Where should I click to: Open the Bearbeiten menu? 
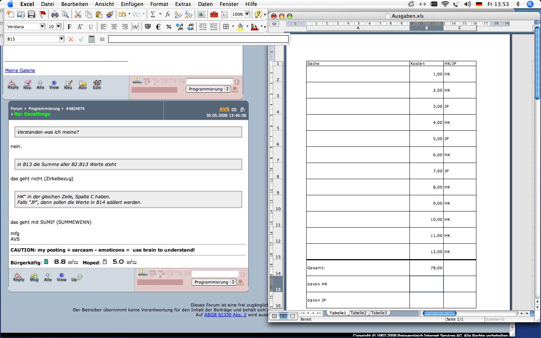tap(75, 4)
